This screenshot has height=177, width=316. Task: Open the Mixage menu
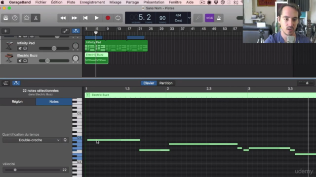[115, 2]
